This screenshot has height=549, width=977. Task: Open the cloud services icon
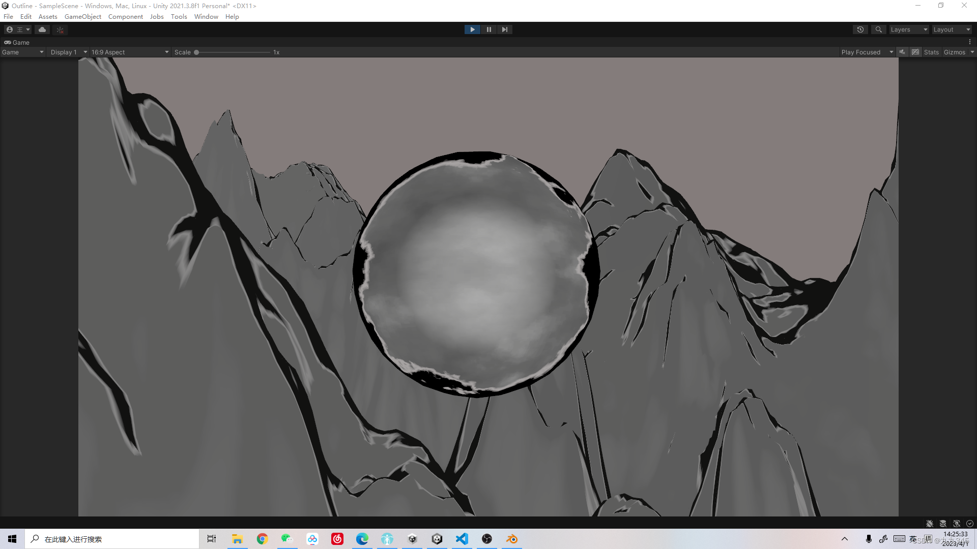click(x=42, y=29)
